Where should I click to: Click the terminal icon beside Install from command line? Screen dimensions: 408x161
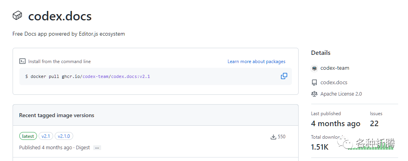pyautogui.click(x=22, y=62)
